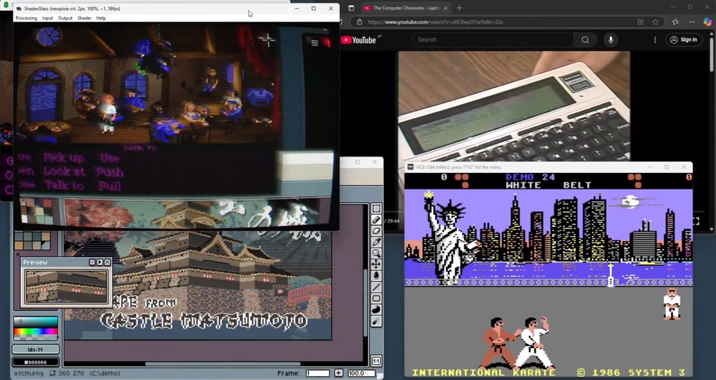The width and height of the screenshot is (716, 380).
Task: Choose the Zoom magnifier tool in Aseprite
Action: [376, 253]
